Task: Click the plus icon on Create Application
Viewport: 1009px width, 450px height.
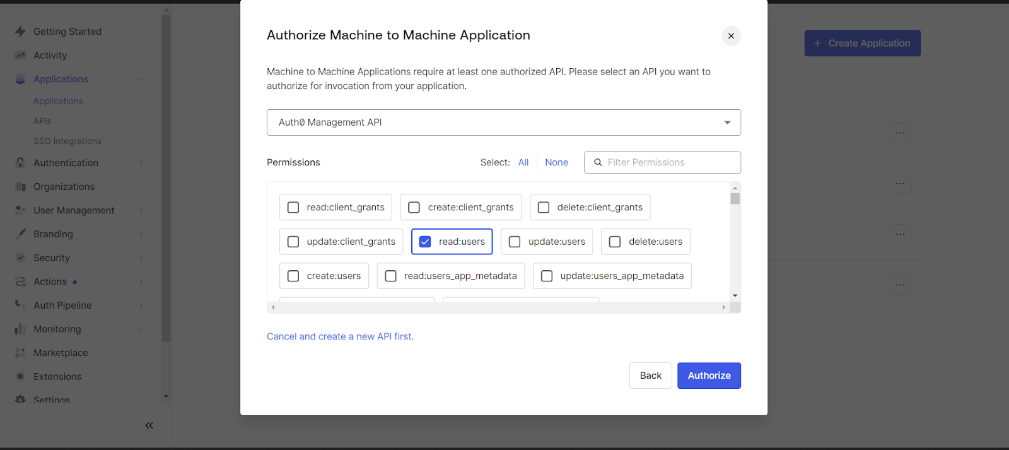Action: (817, 44)
